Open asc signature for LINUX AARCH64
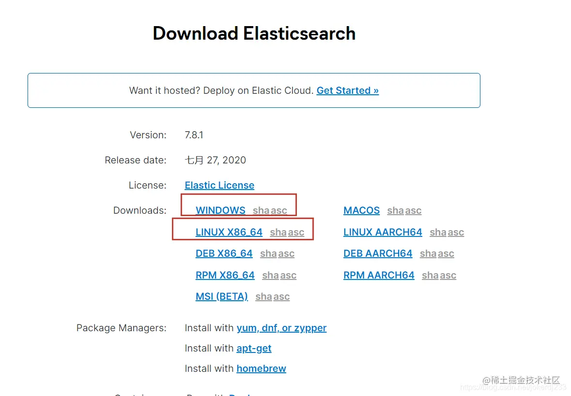Screen dimensions: 571x396 456,232
